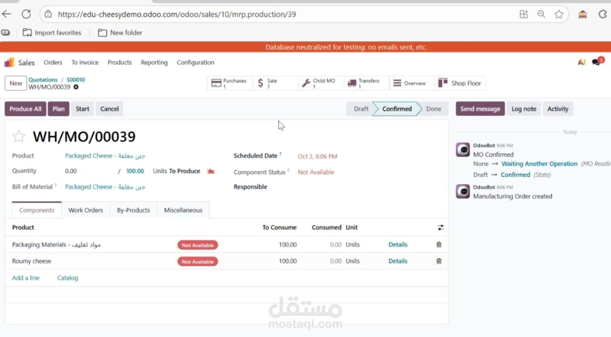611x337 pixels.
Task: Switch to the Miscellaneous tab
Action: tap(183, 210)
